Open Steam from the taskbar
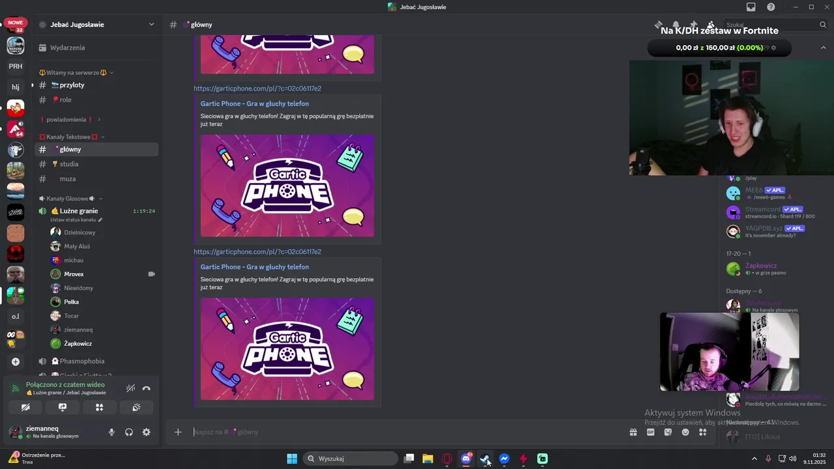This screenshot has height=469, width=834. tap(485, 459)
